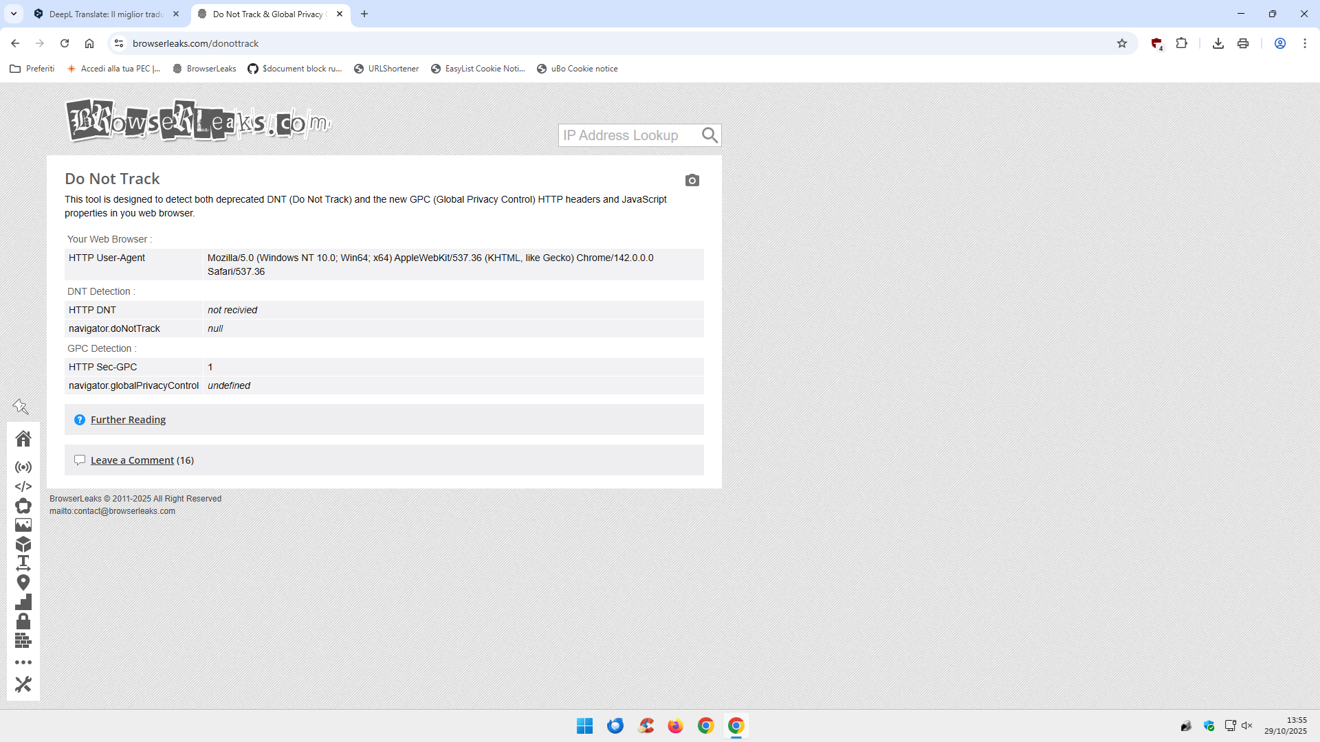
Task: Click the BrowserLeaks.com logo
Action: pyautogui.click(x=198, y=122)
